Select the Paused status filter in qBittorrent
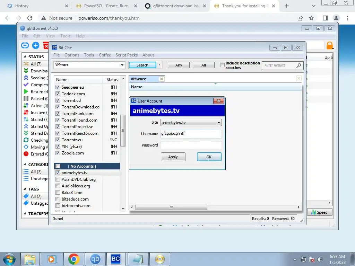This screenshot has height=266, width=355. click(x=36, y=99)
